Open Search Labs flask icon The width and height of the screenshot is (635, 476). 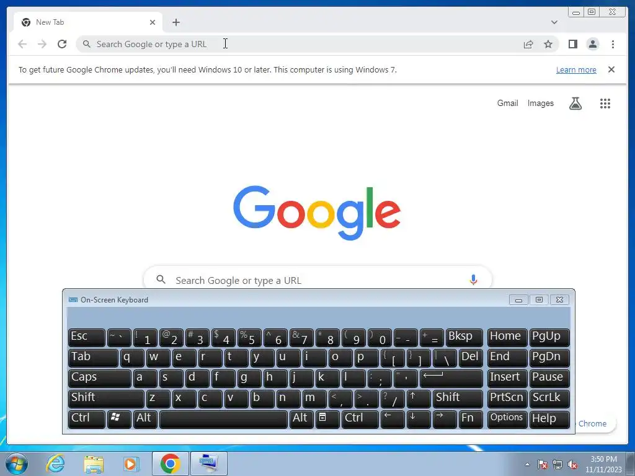coord(575,104)
